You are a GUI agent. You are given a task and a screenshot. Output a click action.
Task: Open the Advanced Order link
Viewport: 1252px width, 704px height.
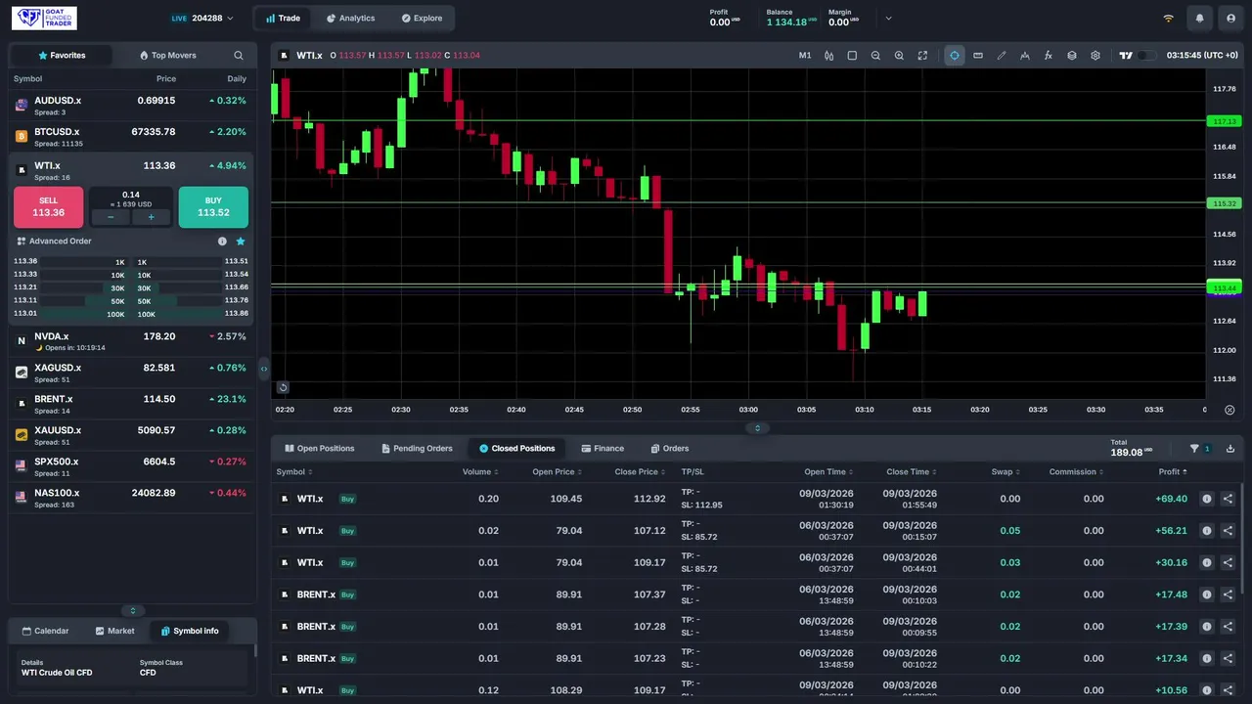(54, 242)
